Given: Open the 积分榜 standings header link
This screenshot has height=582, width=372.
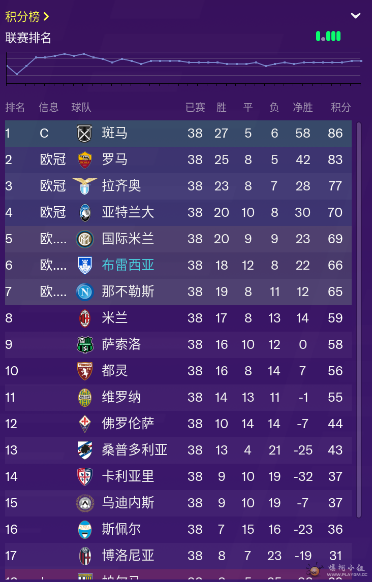Looking at the screenshot, I should [27, 16].
